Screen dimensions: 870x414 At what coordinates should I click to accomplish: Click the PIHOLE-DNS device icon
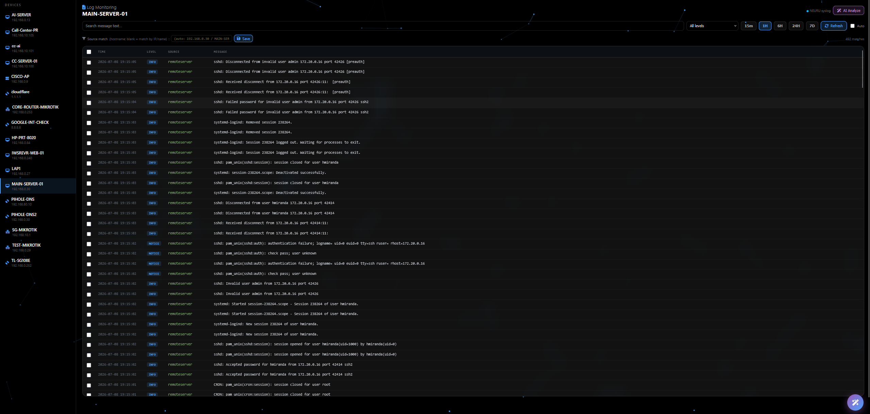[7, 201]
